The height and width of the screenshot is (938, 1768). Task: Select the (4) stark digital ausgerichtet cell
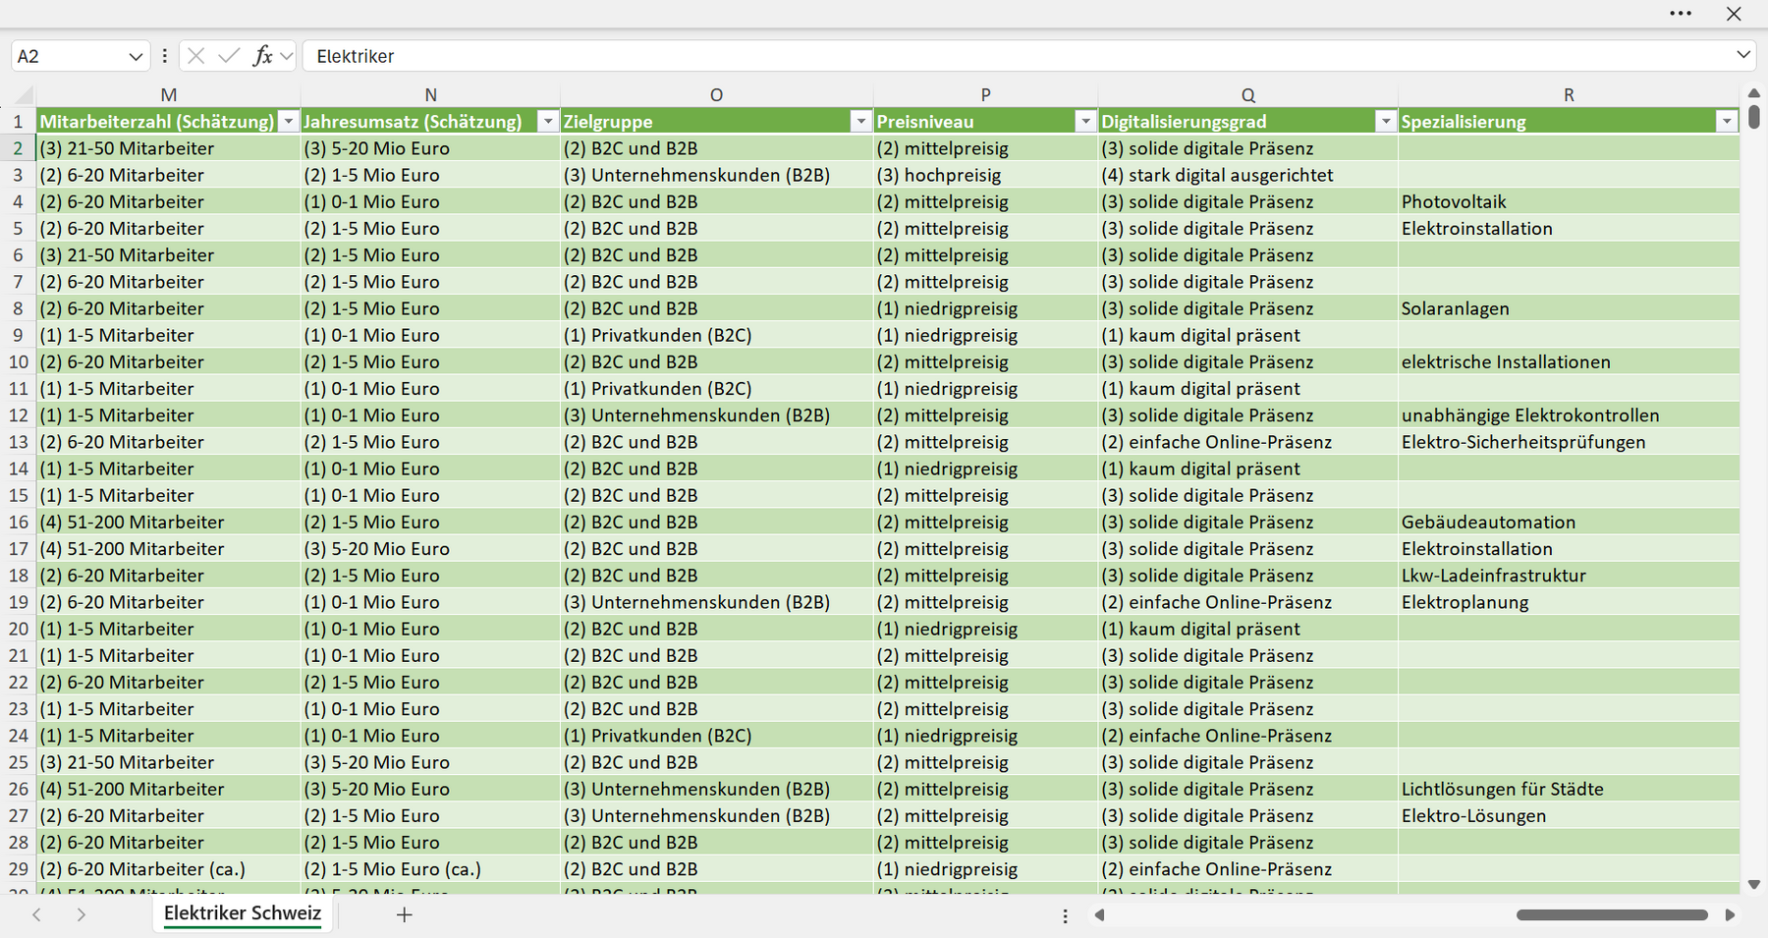click(x=1248, y=175)
